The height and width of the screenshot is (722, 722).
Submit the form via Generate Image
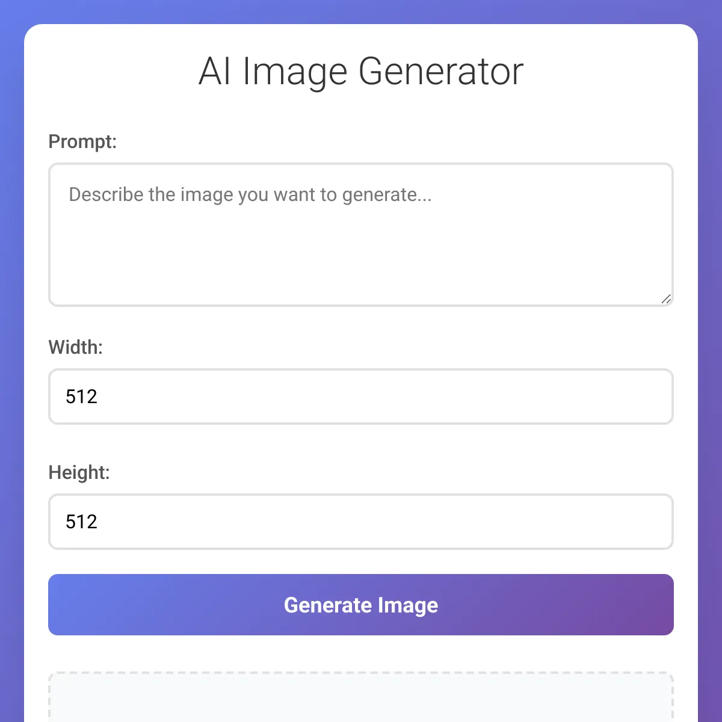(361, 605)
